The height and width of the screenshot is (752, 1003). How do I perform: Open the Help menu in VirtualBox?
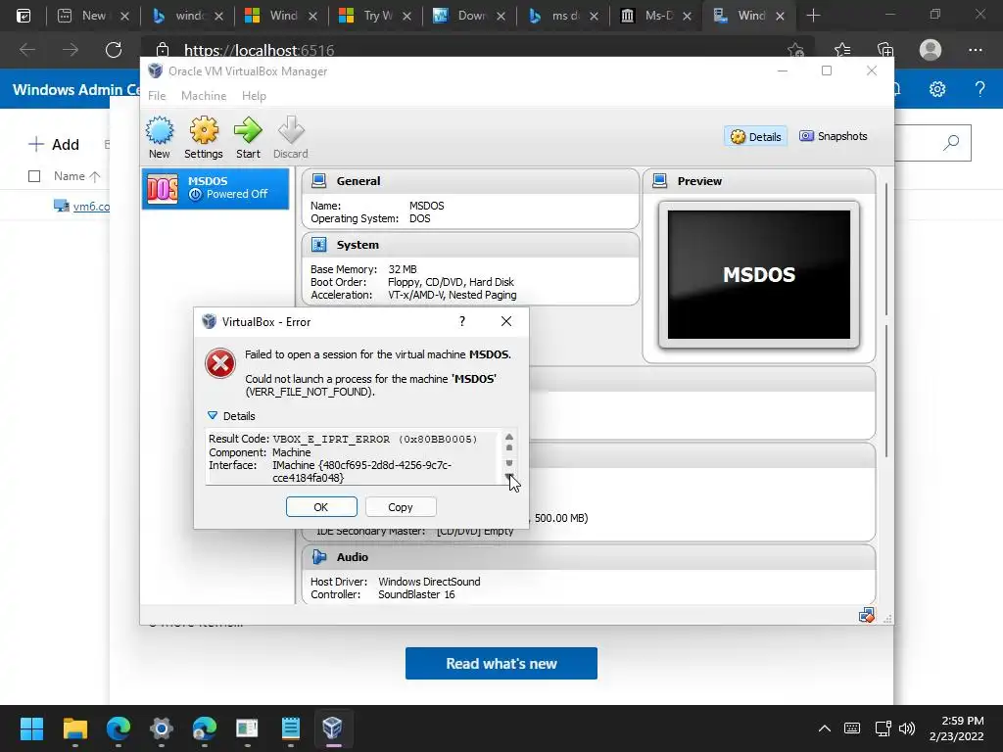tap(254, 96)
